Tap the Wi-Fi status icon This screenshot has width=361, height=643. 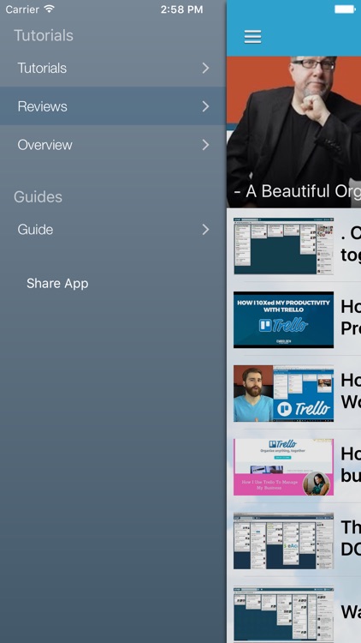point(49,9)
